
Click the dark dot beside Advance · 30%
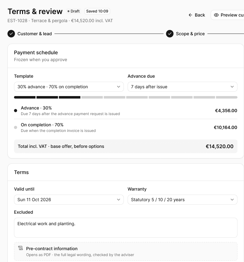pyautogui.click(x=16, y=110)
